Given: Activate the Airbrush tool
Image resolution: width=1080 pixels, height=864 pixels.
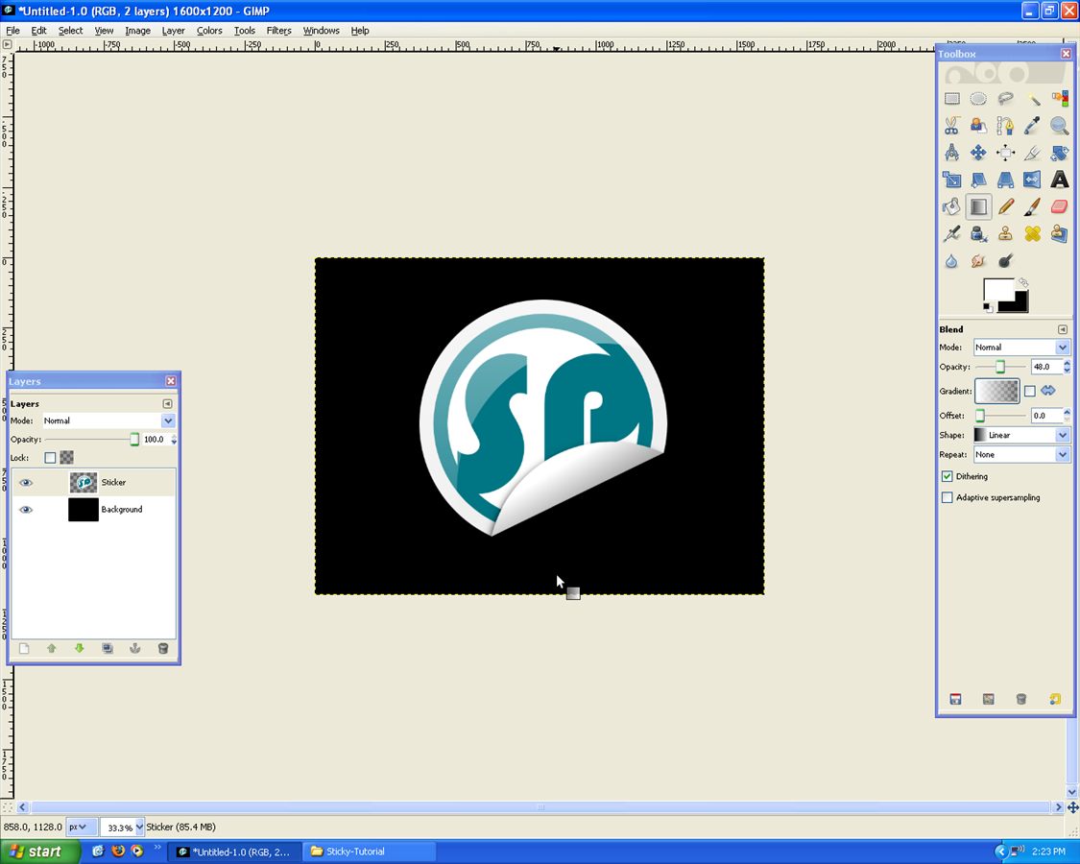Looking at the screenshot, I should point(952,234).
